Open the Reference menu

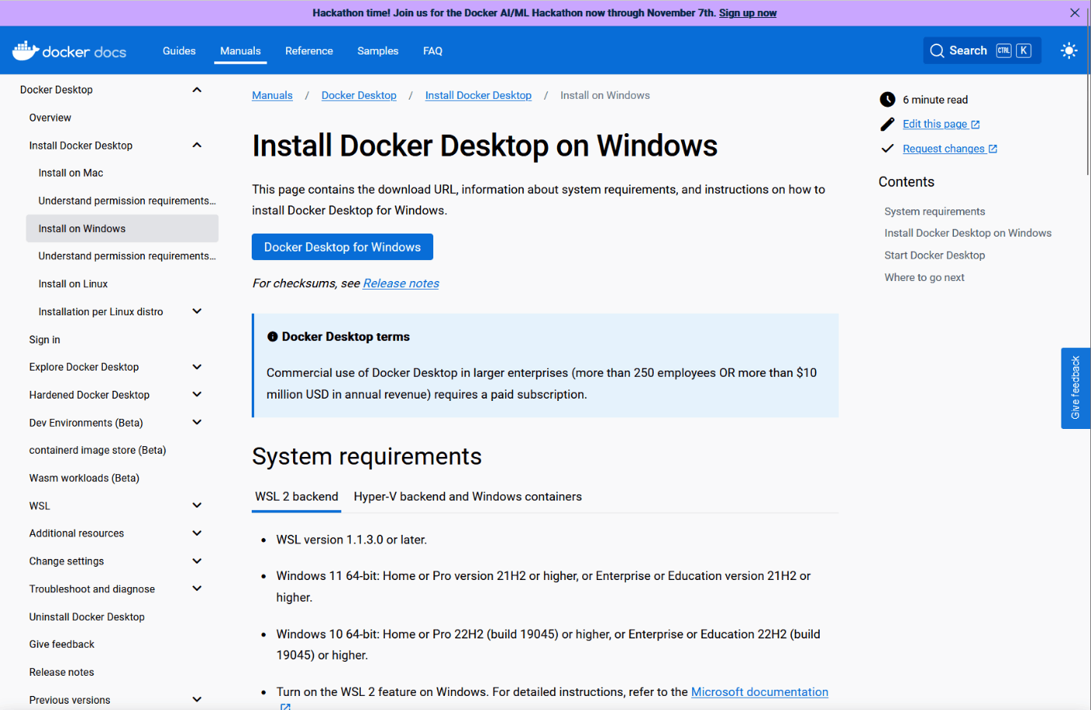[309, 51]
